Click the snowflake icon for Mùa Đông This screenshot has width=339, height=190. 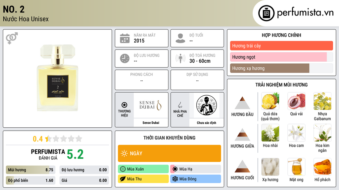(175, 179)
